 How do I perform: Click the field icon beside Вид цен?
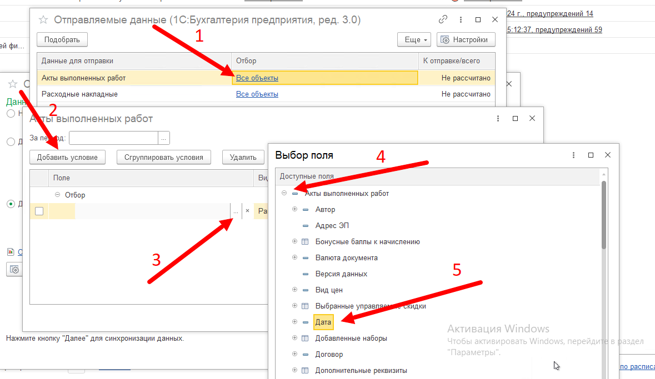306,290
